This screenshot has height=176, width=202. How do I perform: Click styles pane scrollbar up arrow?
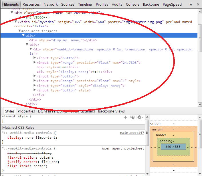(147, 117)
